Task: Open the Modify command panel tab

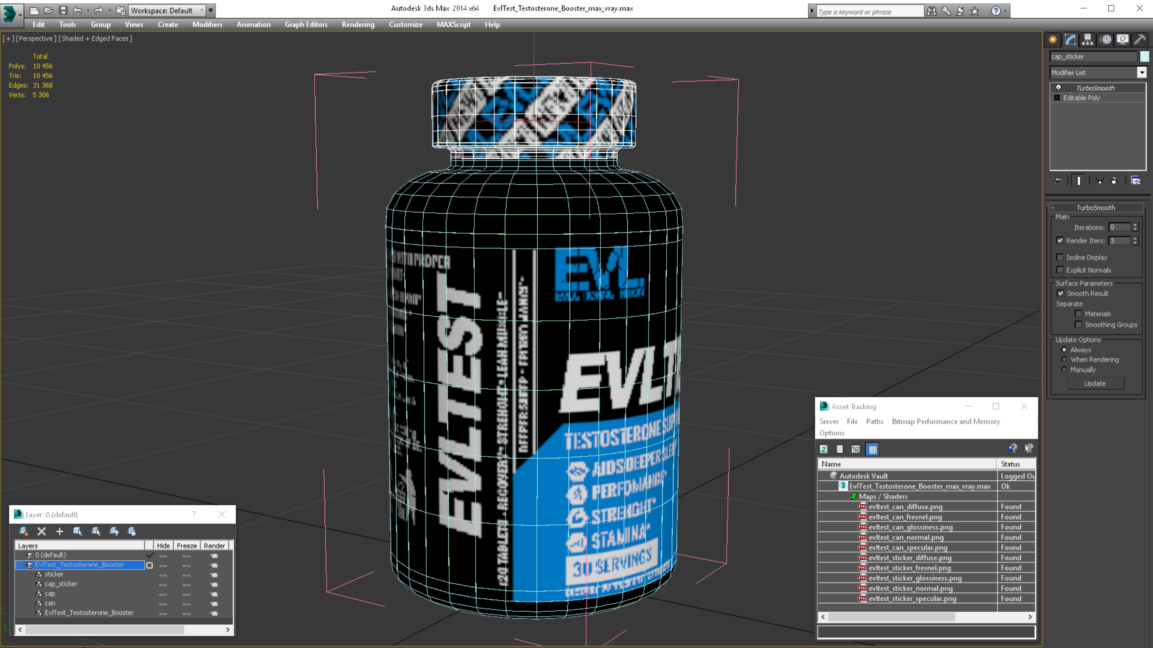Action: 1070,40
